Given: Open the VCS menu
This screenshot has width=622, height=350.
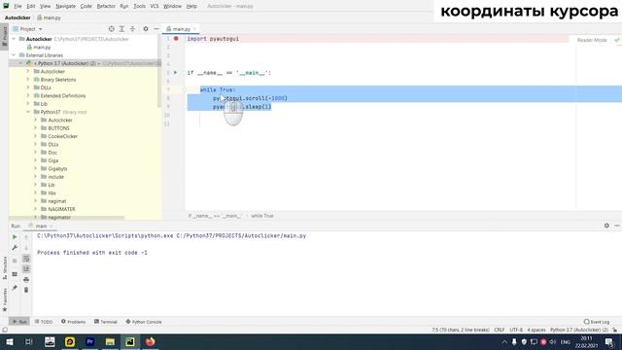Looking at the screenshot, I should [x=155, y=6].
